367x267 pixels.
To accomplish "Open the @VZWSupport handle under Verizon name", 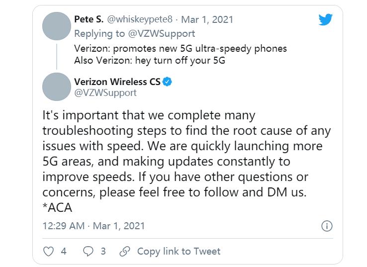I will [105, 92].
